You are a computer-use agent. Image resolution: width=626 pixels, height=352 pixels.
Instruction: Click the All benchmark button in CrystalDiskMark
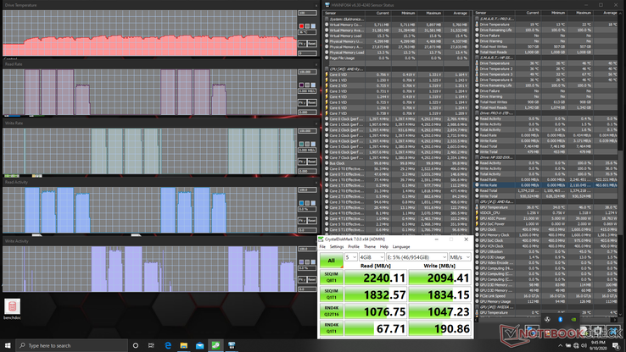pyautogui.click(x=331, y=261)
